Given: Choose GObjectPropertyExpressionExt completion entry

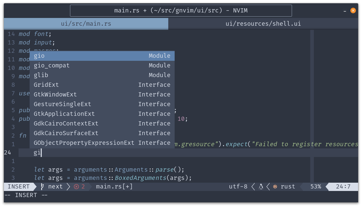Looking at the screenshot, I should [x=102, y=143].
